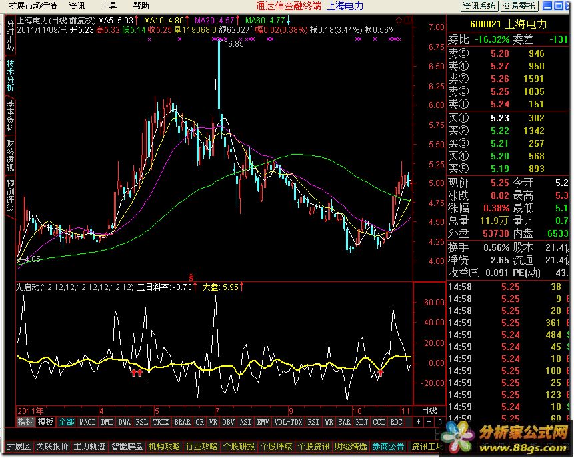Switch to the 分时走势 side tab

(10, 35)
